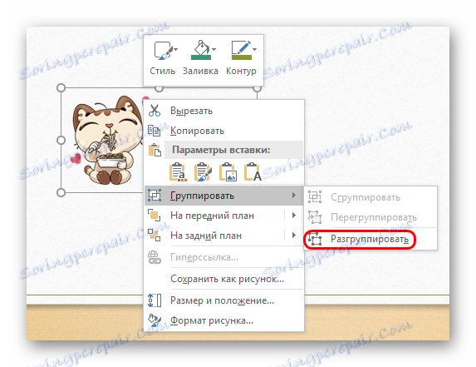Click the Группировать group icon
The image size is (476, 367).
pos(155,196)
